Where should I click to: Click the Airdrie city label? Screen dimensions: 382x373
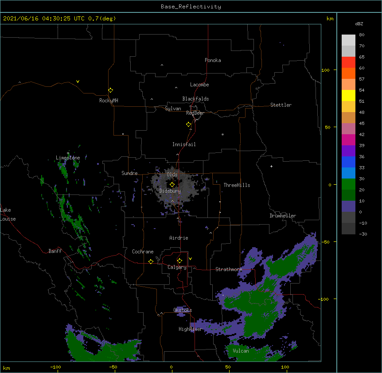click(x=179, y=238)
